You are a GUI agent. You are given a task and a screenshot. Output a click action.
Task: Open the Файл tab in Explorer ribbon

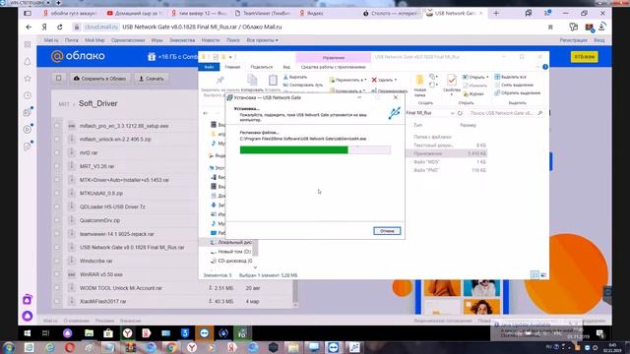coord(209,67)
